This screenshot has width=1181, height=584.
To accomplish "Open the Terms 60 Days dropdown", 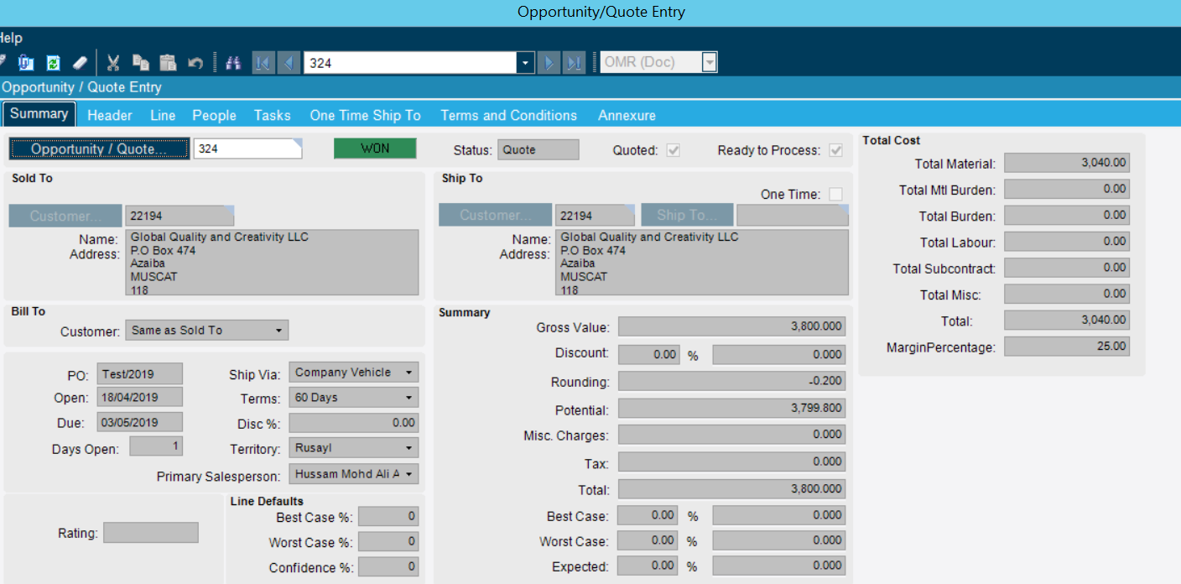I will 408,398.
